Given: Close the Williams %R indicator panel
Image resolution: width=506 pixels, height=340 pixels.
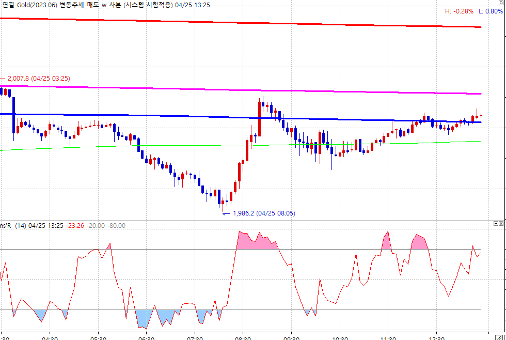Looking at the screenshot, I should click(x=502, y=224).
